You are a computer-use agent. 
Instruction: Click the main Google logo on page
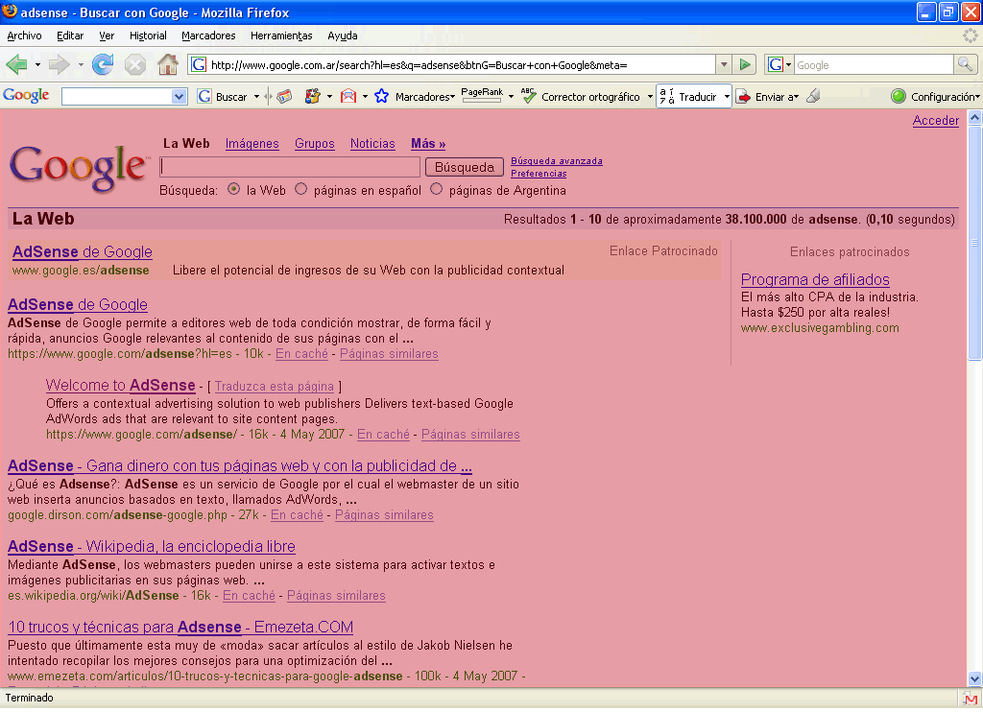79,167
